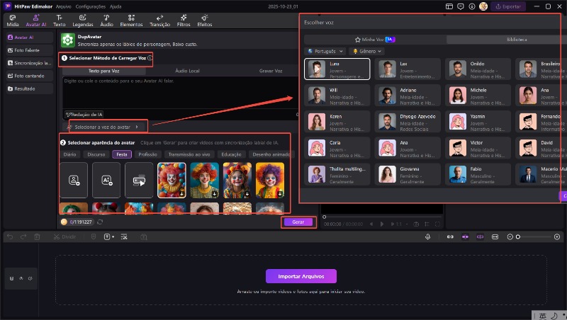Screen dimensions: 567x320
Task: Click the Gerar button
Action: [298, 222]
